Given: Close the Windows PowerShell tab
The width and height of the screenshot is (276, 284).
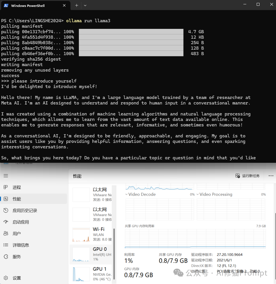Looking at the screenshot, I should pos(64,5).
